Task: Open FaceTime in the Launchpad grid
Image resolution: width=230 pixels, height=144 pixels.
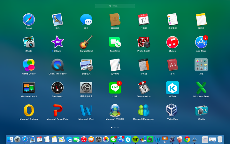Action: coord(115,42)
